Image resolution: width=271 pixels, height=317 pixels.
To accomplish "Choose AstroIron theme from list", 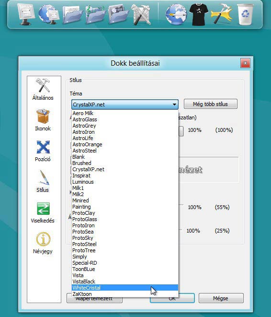I will point(125,132).
